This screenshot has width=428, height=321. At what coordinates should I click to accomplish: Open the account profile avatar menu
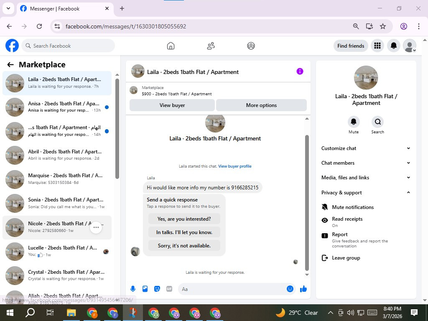click(410, 46)
